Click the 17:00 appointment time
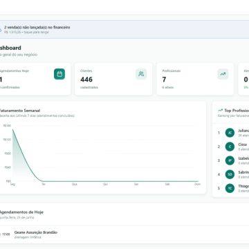Viewport: 249px width, 249px height. [6, 234]
